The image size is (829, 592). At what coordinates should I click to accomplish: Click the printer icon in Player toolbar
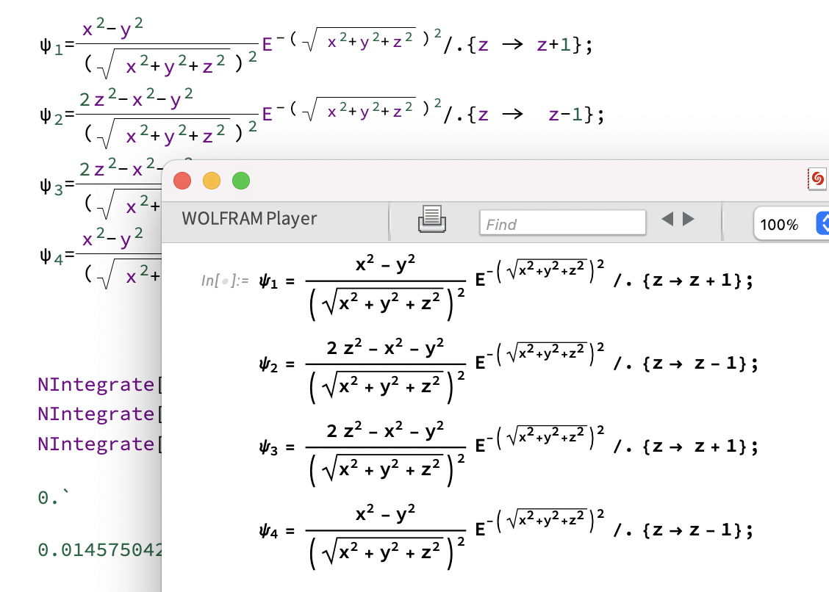[x=432, y=219]
